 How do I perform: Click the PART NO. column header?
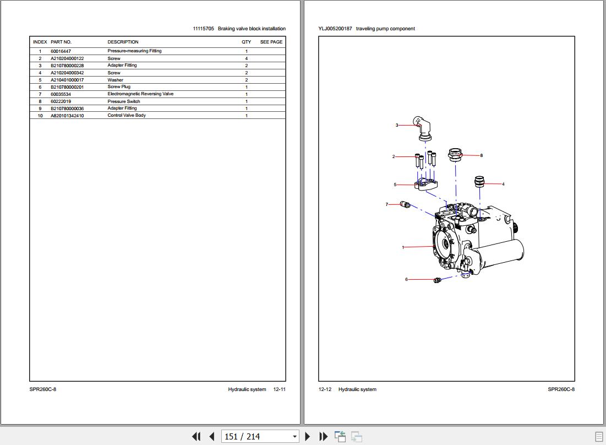[x=61, y=42]
